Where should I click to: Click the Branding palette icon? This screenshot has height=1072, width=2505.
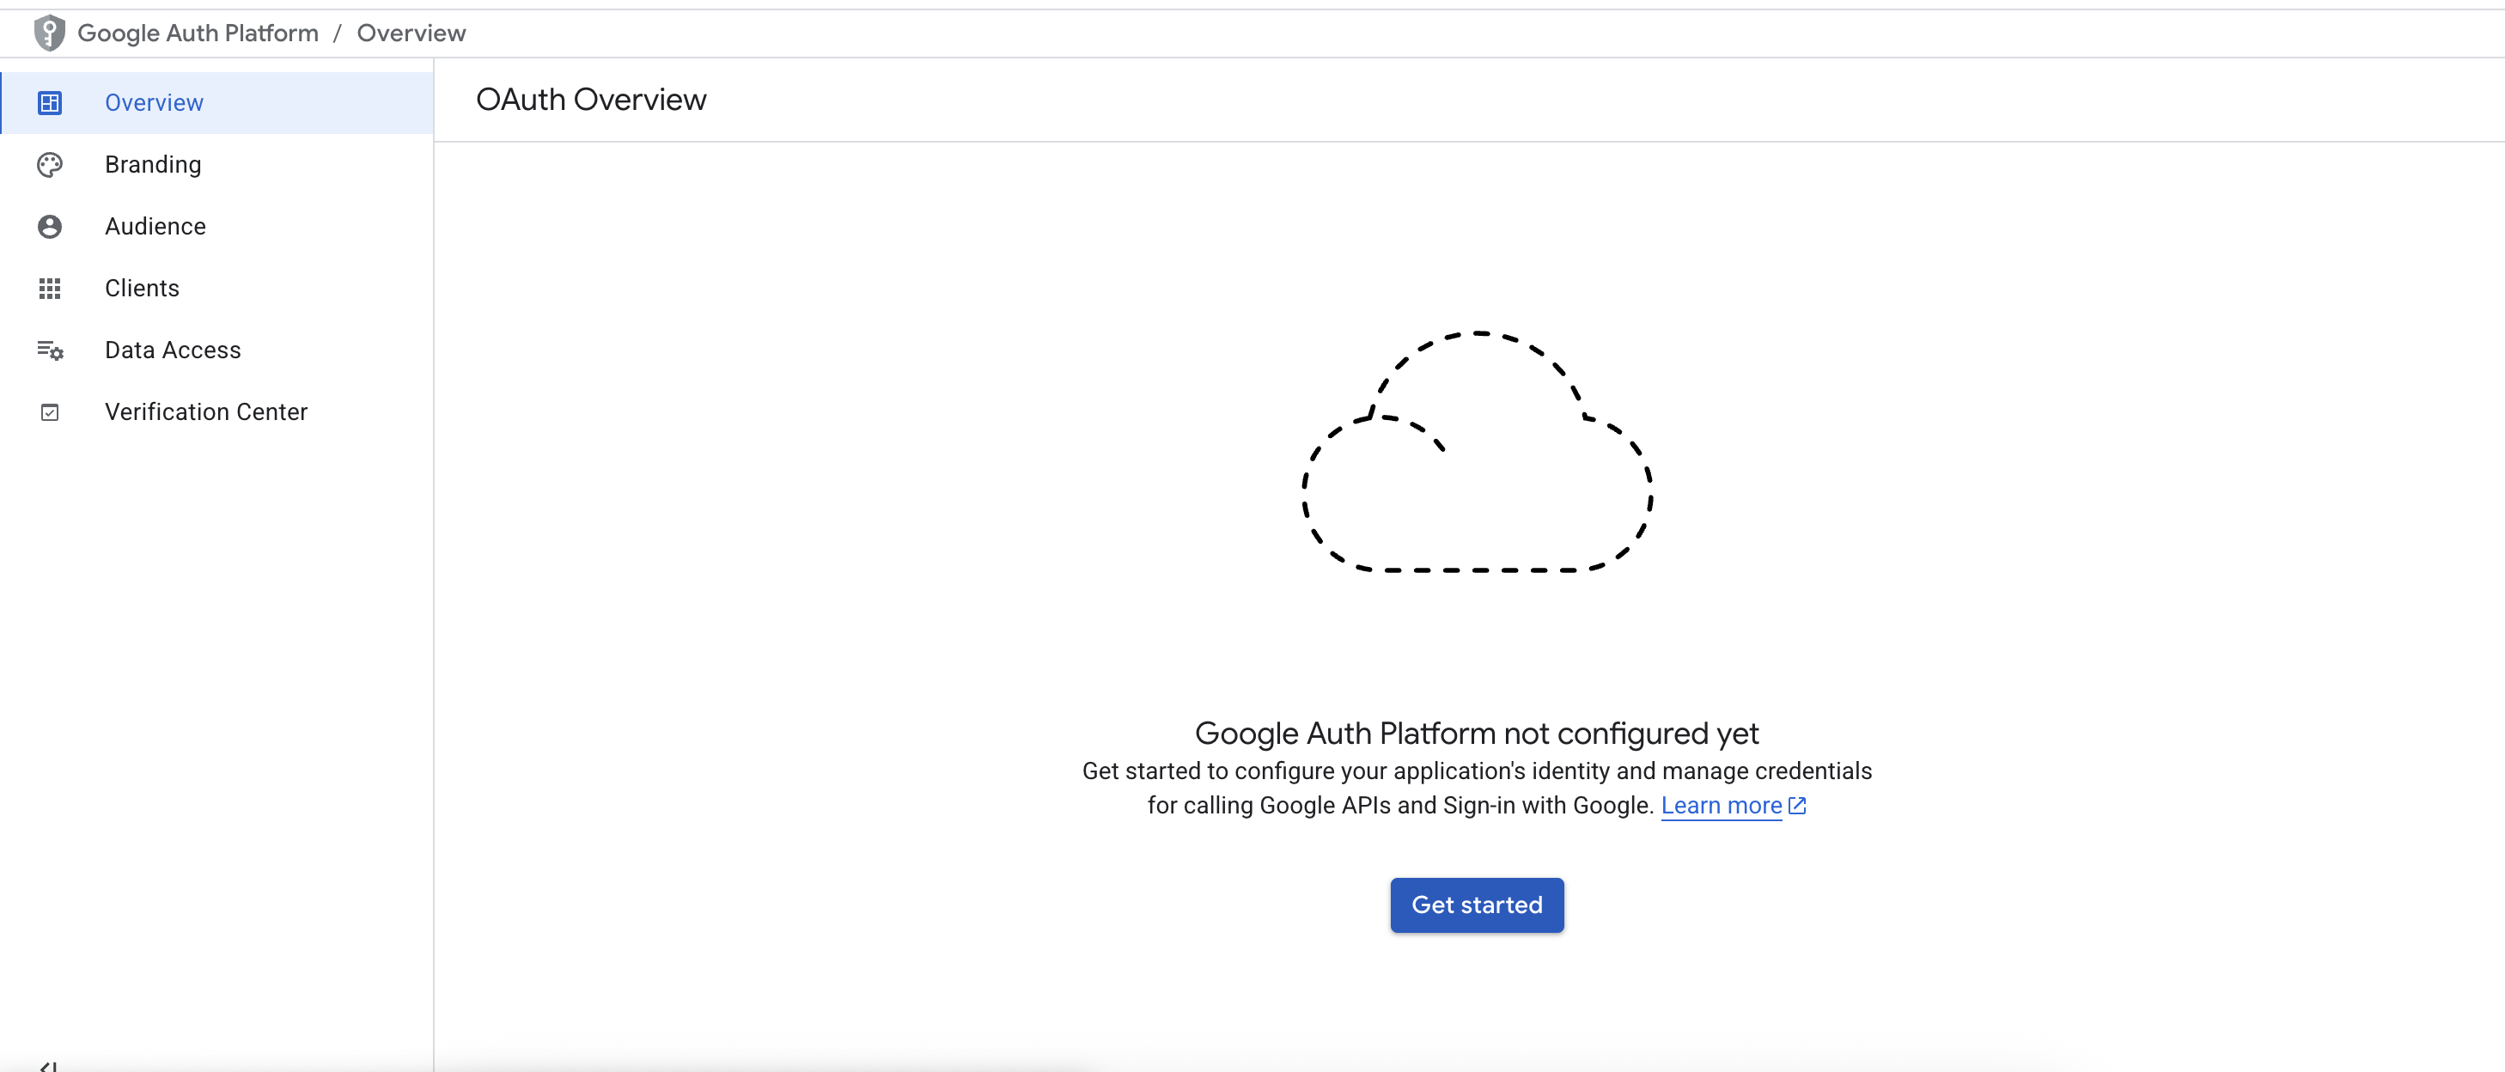[x=50, y=164]
